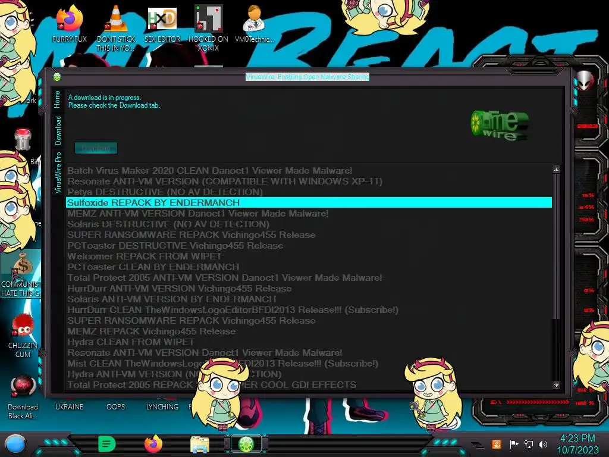Open the Java tray icon
The width and height of the screenshot is (609, 457).
click(x=497, y=444)
